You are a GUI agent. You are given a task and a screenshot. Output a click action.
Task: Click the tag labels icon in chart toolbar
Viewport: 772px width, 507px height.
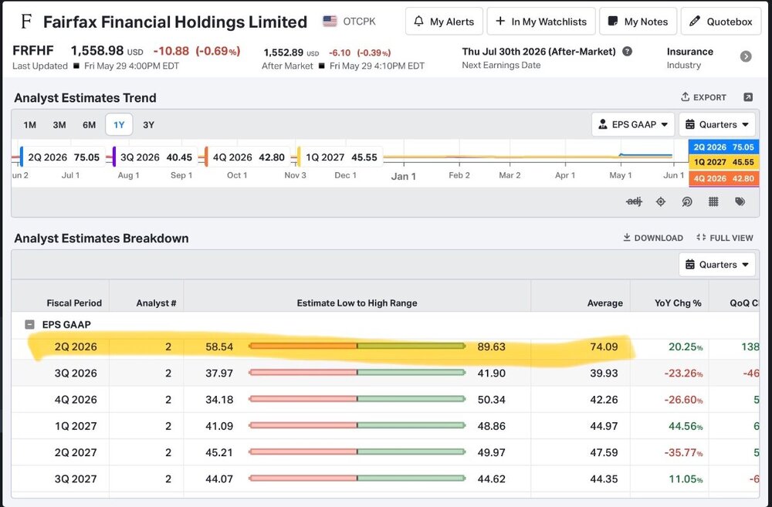pyautogui.click(x=740, y=201)
